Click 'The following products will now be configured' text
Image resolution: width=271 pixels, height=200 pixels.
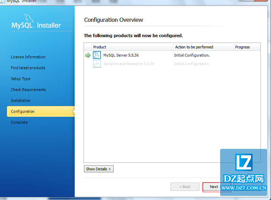133,35
